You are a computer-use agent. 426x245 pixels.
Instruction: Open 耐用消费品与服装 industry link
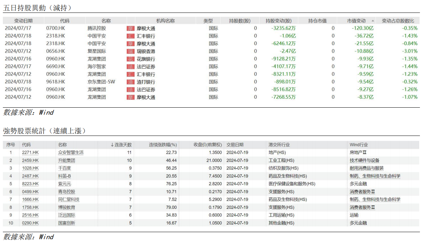pos(367,168)
